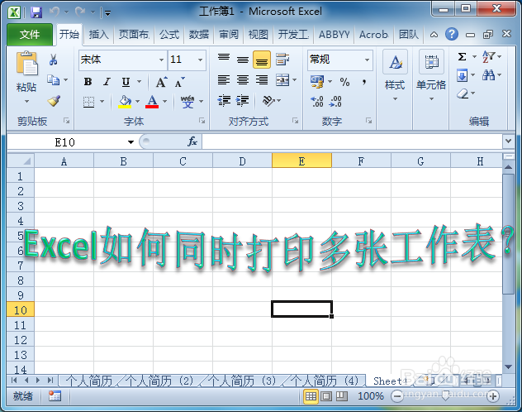The height and width of the screenshot is (412, 522).
Task: Decrease decimal places
Action: pos(335,101)
